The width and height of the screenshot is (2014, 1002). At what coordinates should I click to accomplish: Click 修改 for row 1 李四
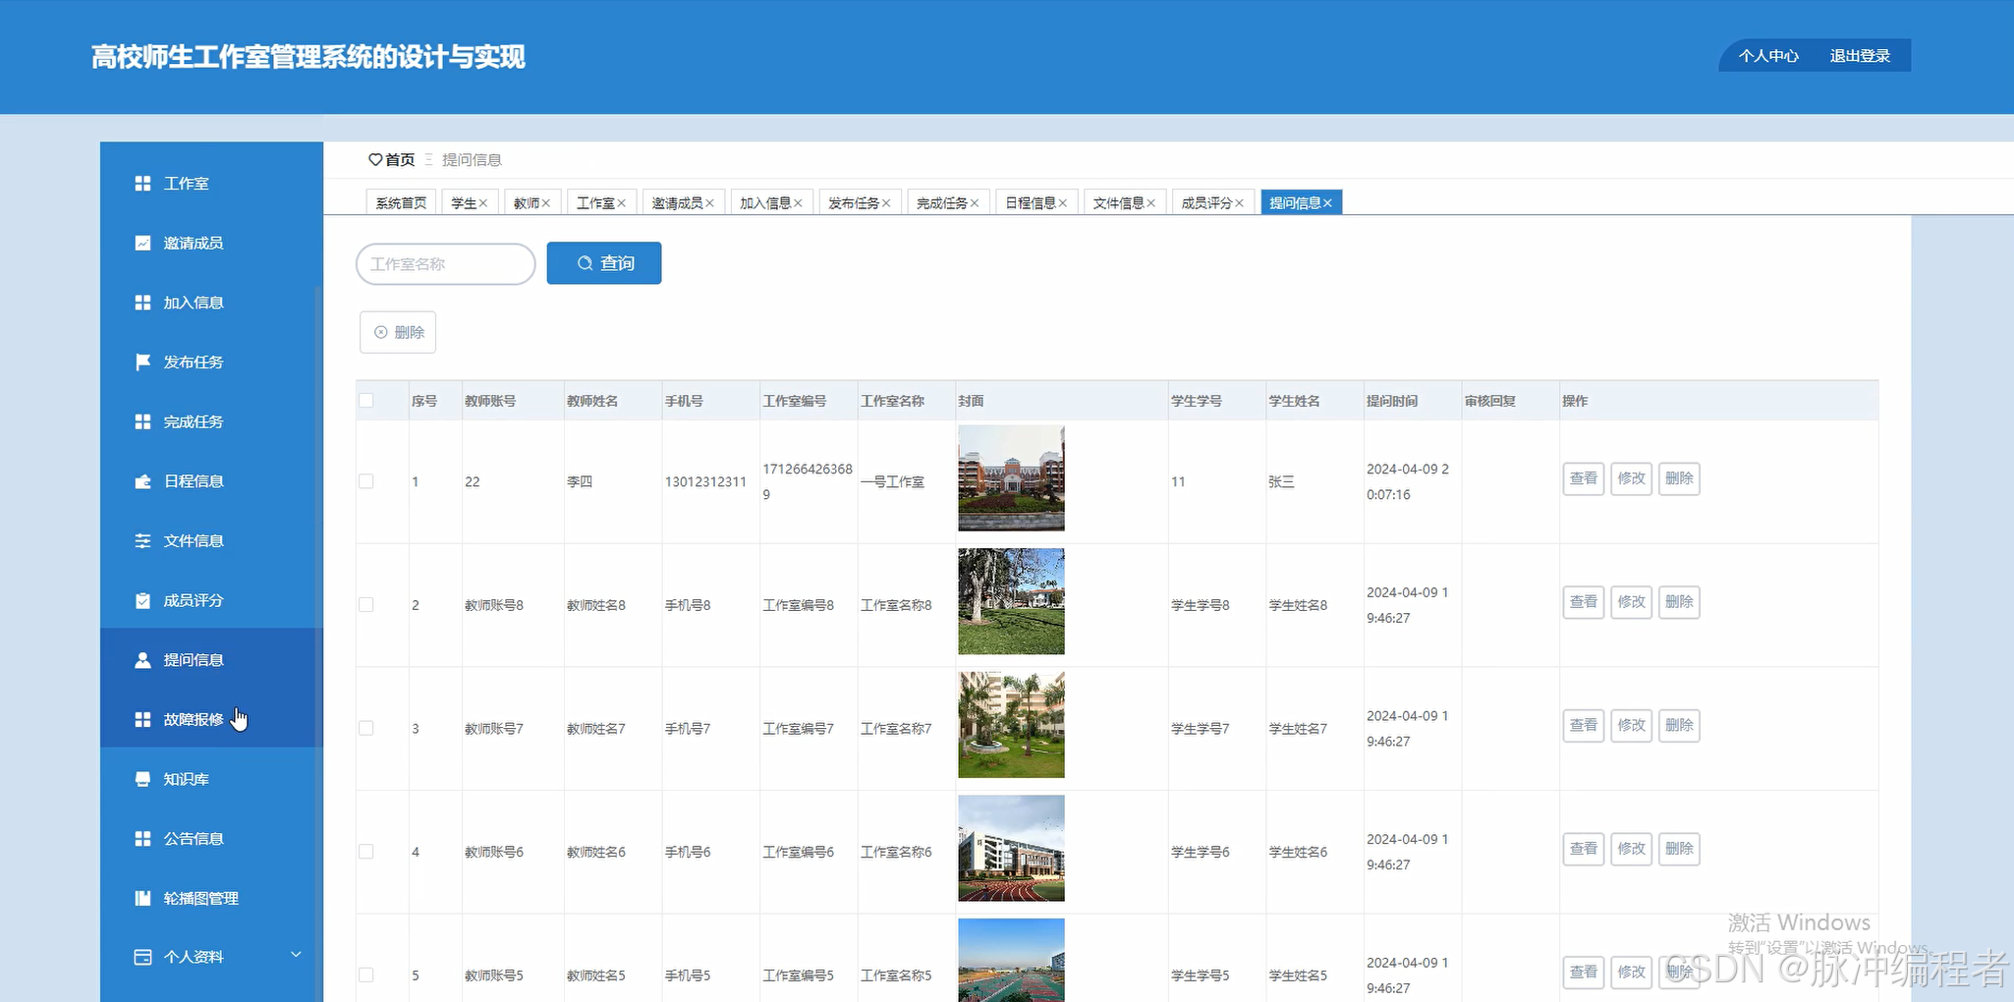[1632, 478]
